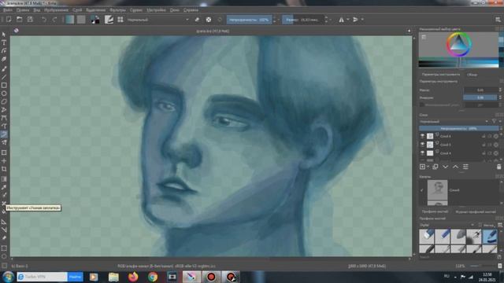Viewport: 504px width, 283px height.
Task: Click the Windows Start button
Action: tap(8, 277)
